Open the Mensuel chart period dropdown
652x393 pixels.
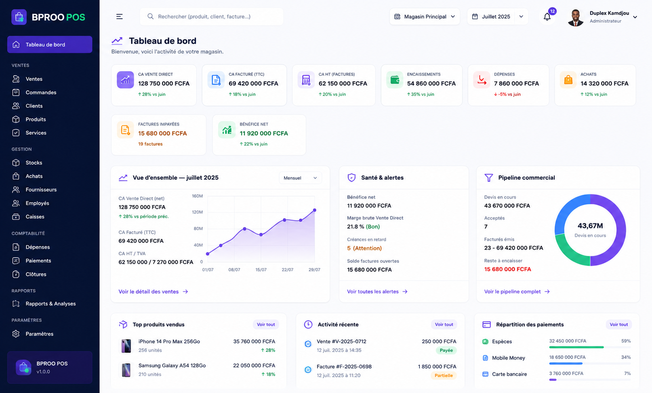coord(300,178)
